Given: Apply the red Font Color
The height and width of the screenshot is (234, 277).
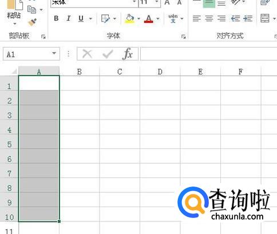Looking at the screenshot, I should click(149, 18).
